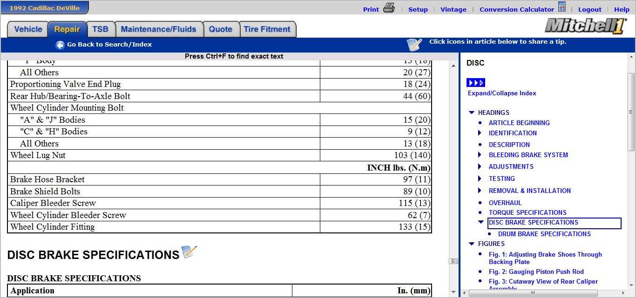Click the Brake Shield Bolts row
Viewport: 636px width, 298px height.
point(220,192)
